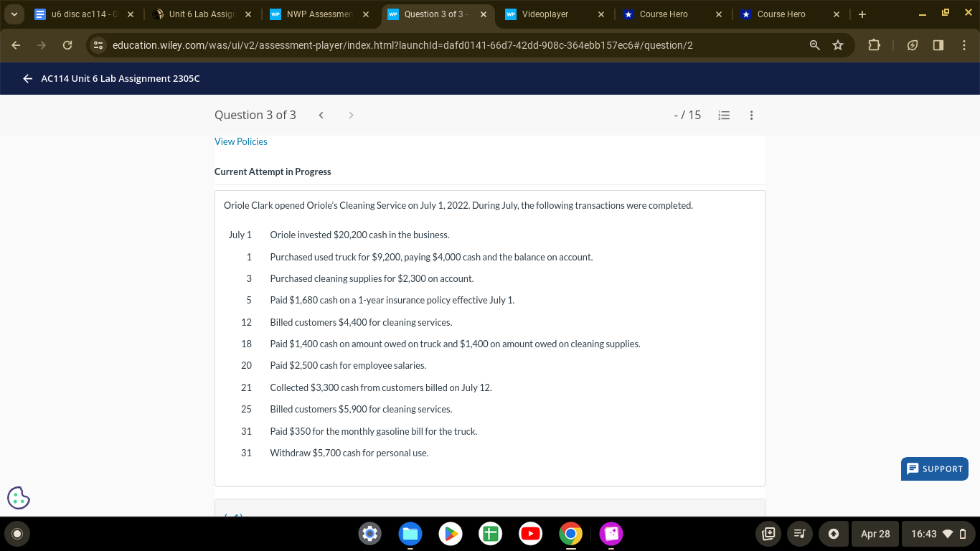Open Files app from the shelf
Image resolution: width=980 pixels, height=551 pixels.
coord(410,534)
